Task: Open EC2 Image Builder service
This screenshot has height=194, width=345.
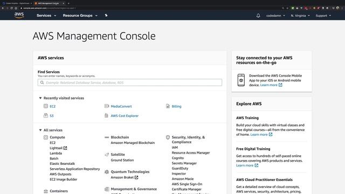Action: 64,179
